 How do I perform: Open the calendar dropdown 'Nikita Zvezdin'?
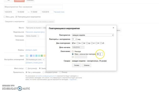point(32,36)
